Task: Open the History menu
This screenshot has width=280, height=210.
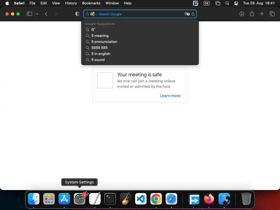Action: click(71, 3)
